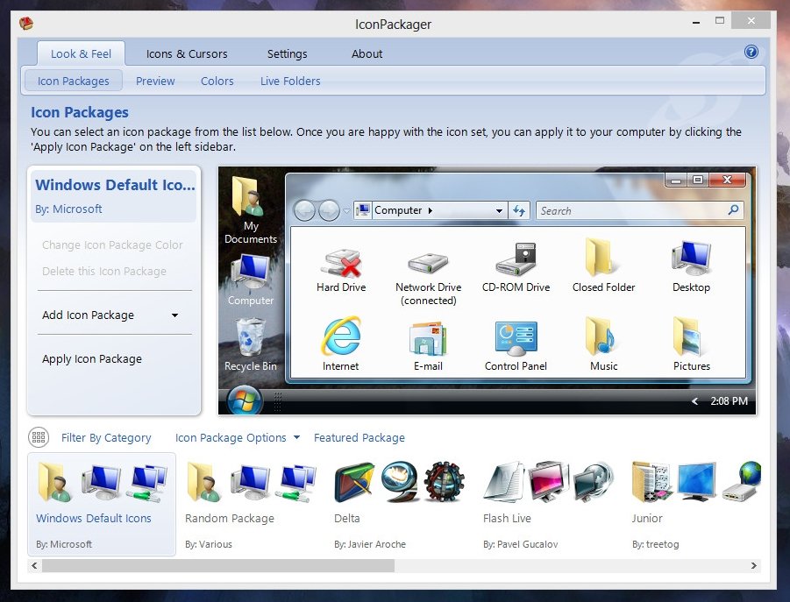Click the Music folder icon in preview
Screen dimensions: 790x602
click(x=603, y=337)
